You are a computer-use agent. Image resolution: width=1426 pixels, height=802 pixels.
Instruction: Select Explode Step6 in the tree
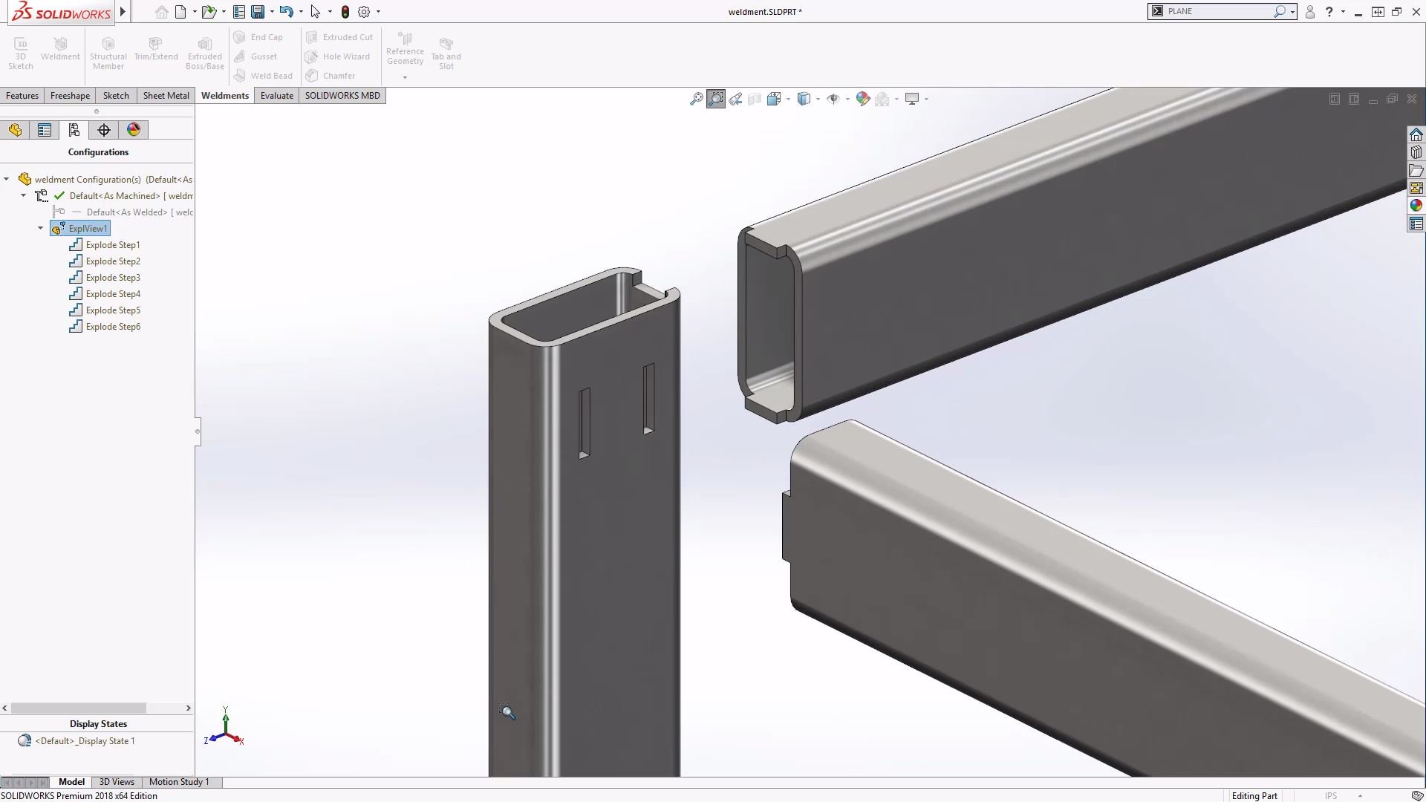point(105,327)
